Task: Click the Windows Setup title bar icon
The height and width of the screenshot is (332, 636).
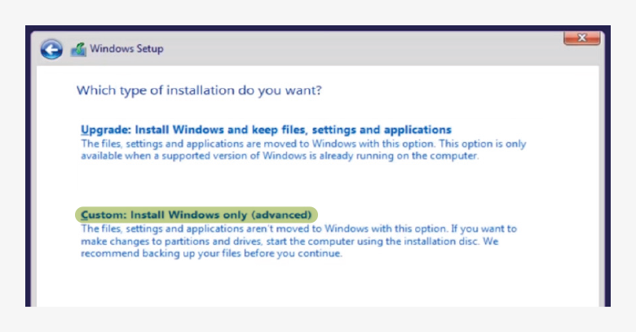Action: pyautogui.click(x=78, y=49)
